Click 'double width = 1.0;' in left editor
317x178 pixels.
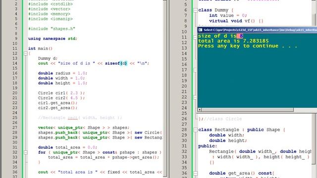pyautogui.click(x=61, y=78)
